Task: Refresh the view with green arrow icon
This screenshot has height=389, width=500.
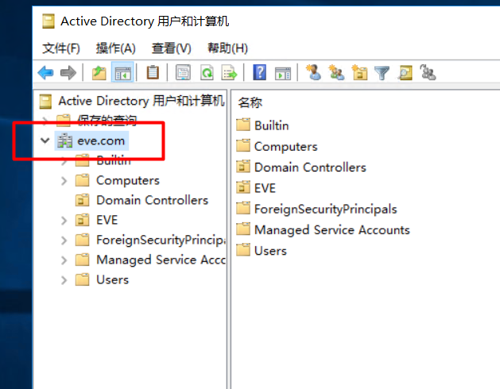Action: point(207,72)
